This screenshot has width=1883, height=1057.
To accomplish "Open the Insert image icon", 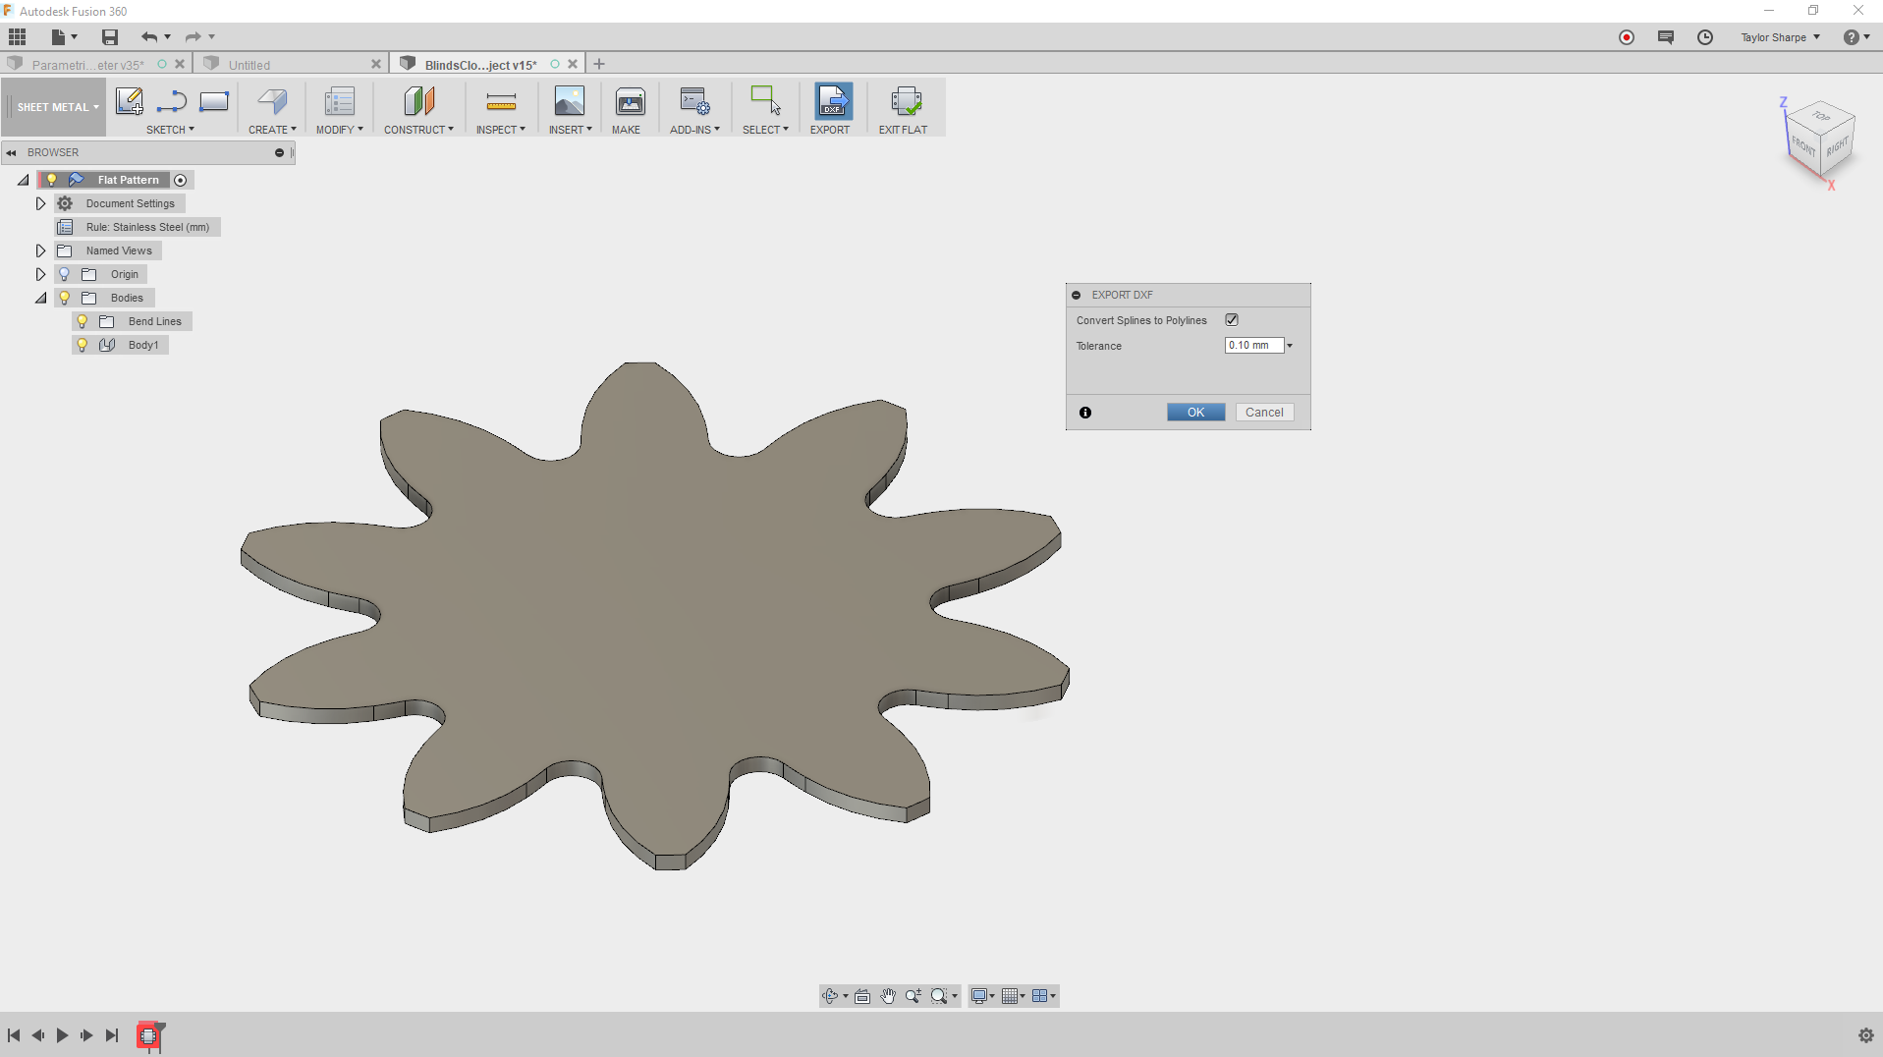I will [569, 102].
